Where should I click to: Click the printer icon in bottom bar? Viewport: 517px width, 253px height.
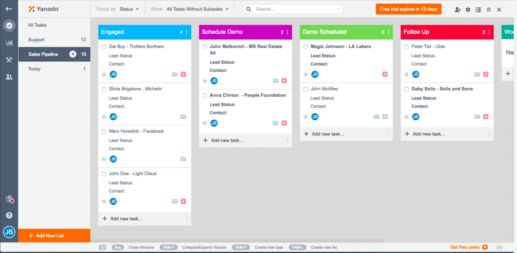(499, 247)
